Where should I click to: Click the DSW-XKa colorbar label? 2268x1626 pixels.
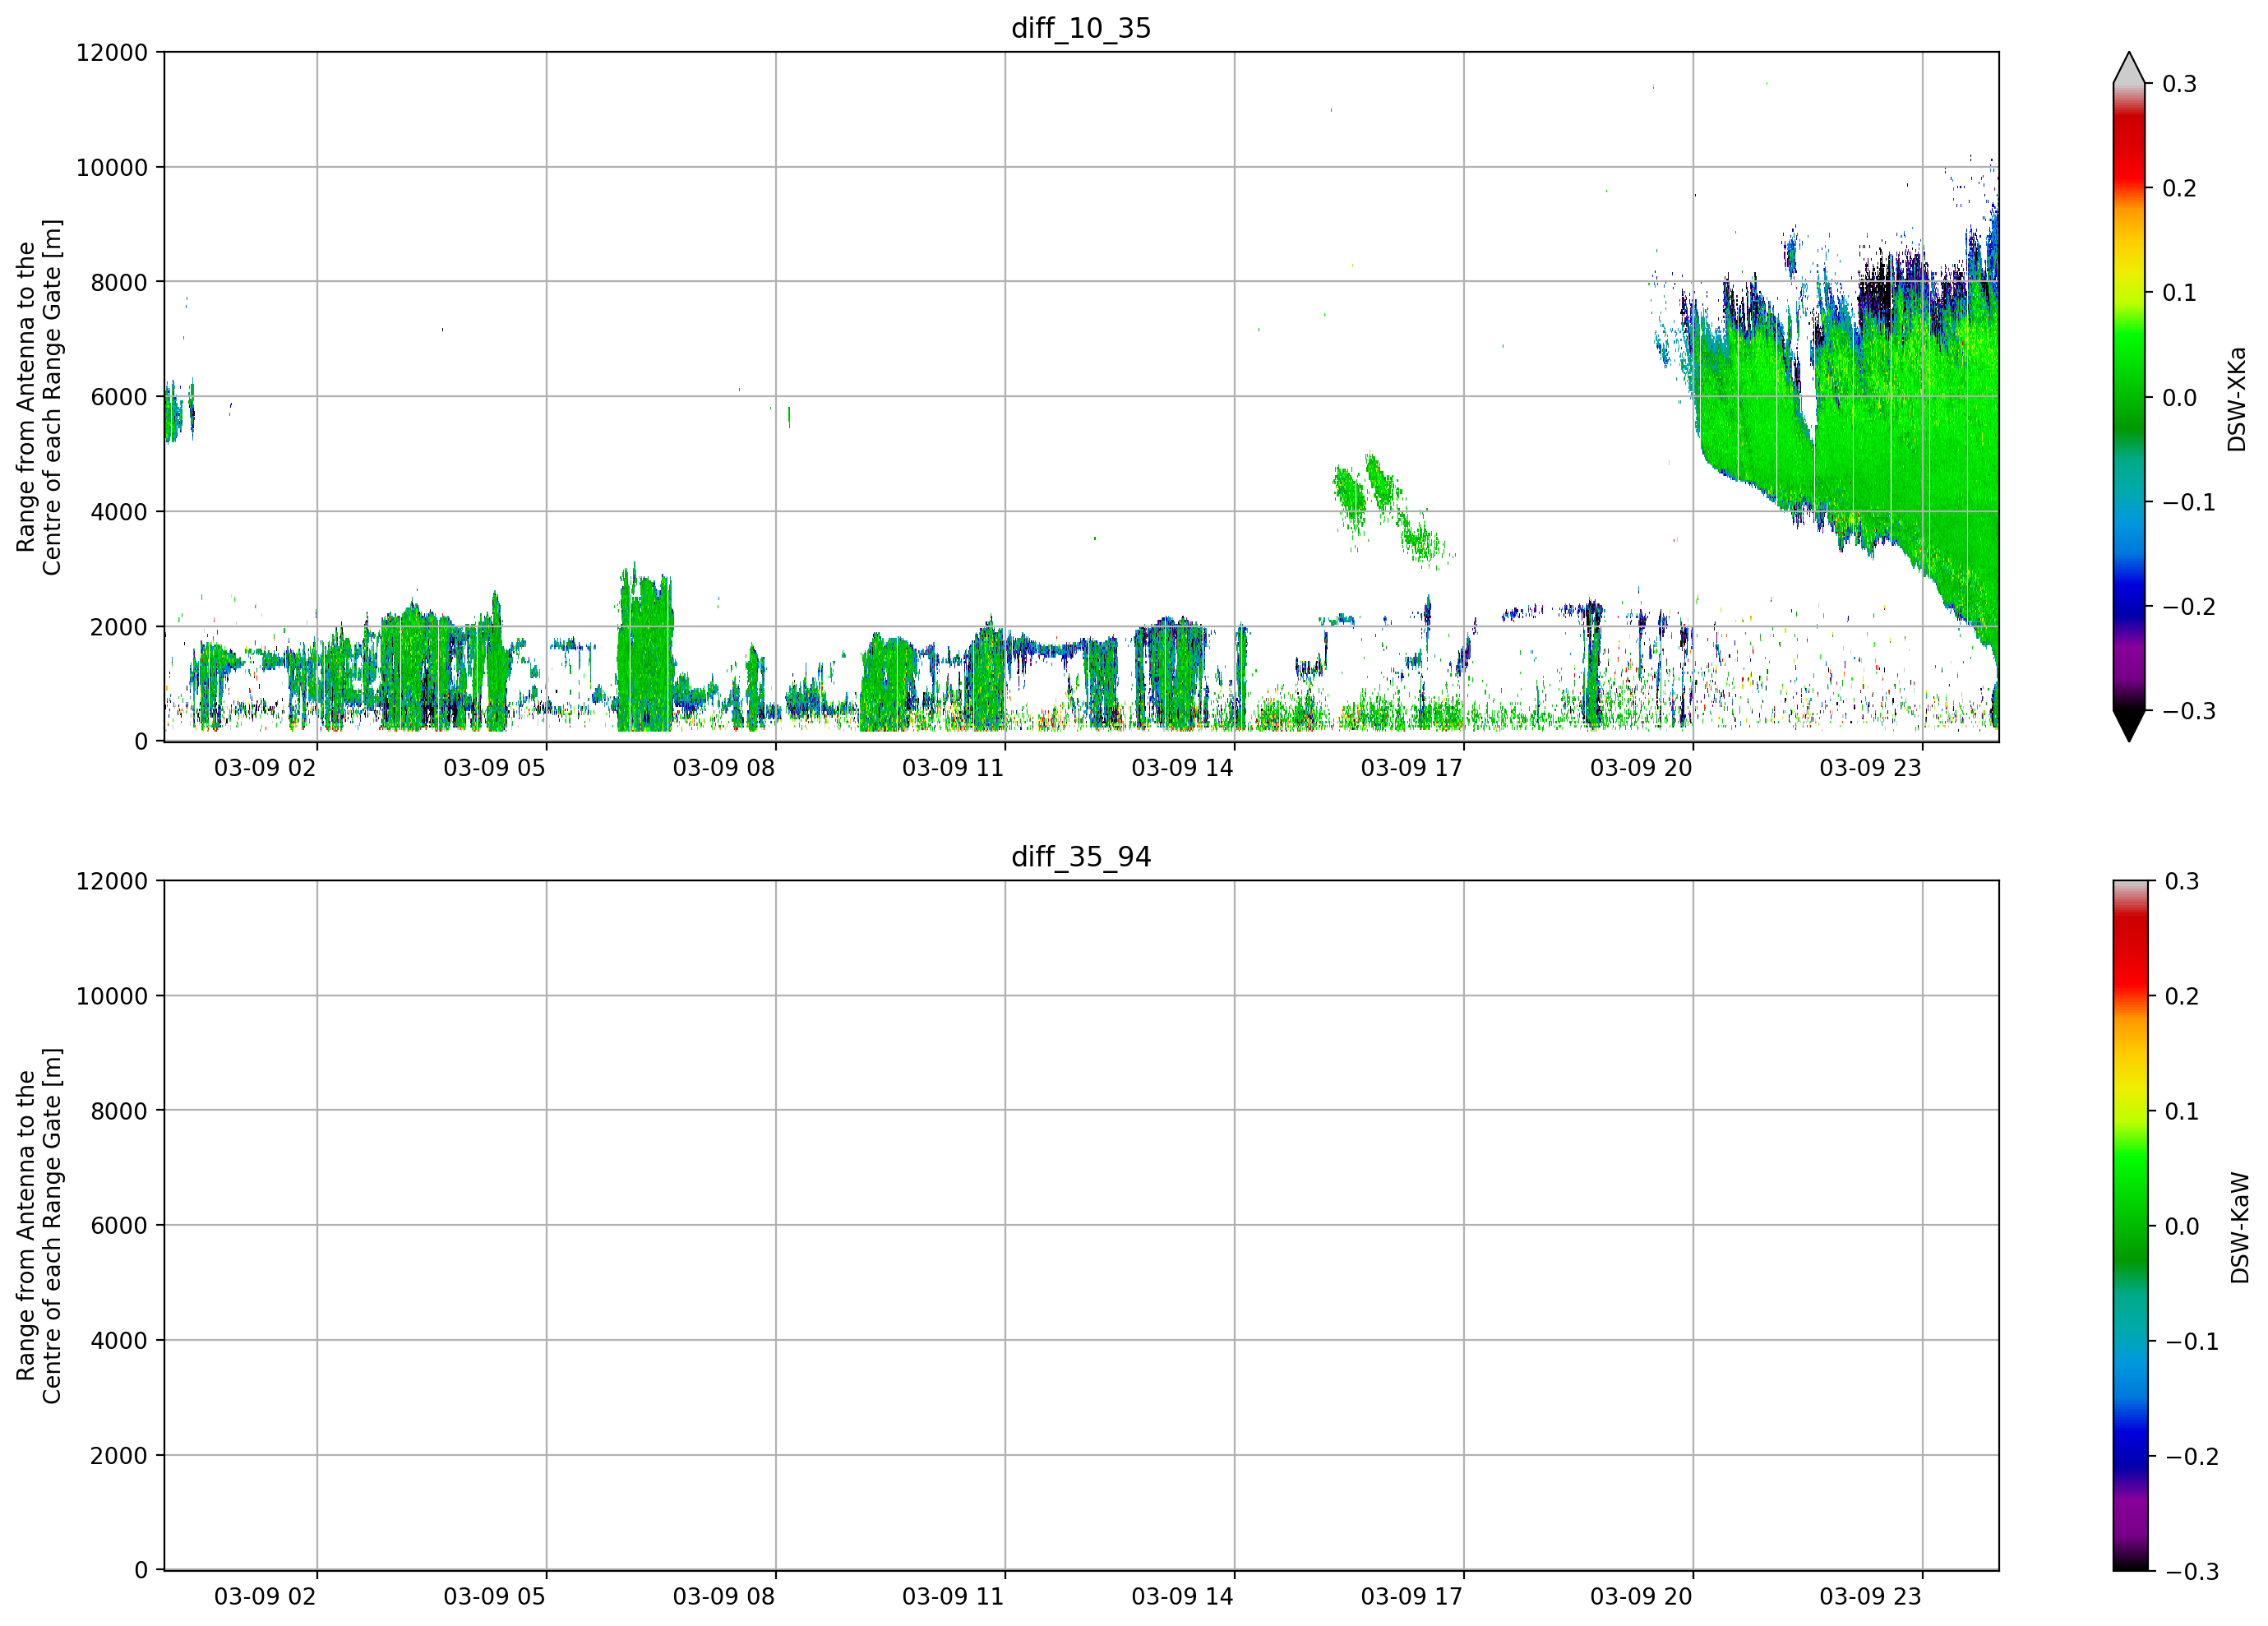[2237, 399]
